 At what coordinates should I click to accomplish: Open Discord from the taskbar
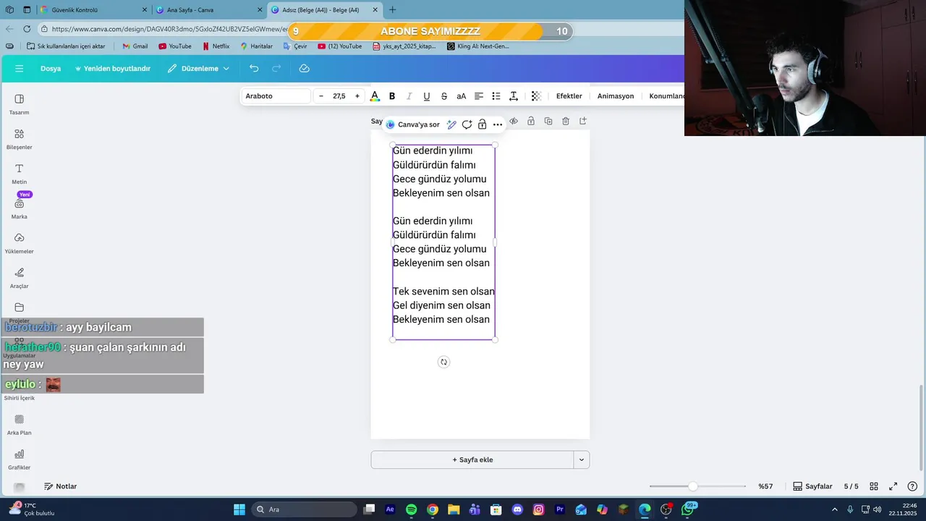click(x=517, y=509)
